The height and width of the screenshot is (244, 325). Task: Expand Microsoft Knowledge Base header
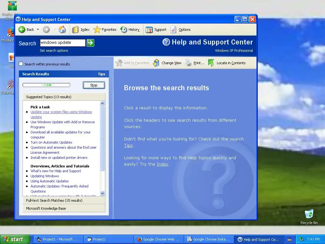[x=64, y=208]
